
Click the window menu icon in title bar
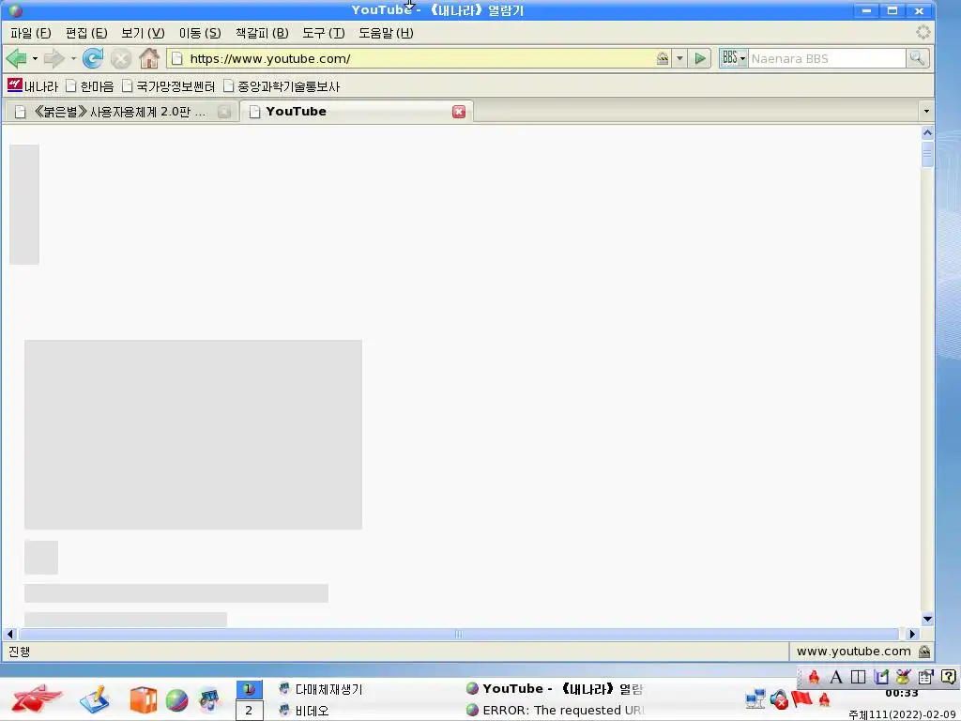16,10
